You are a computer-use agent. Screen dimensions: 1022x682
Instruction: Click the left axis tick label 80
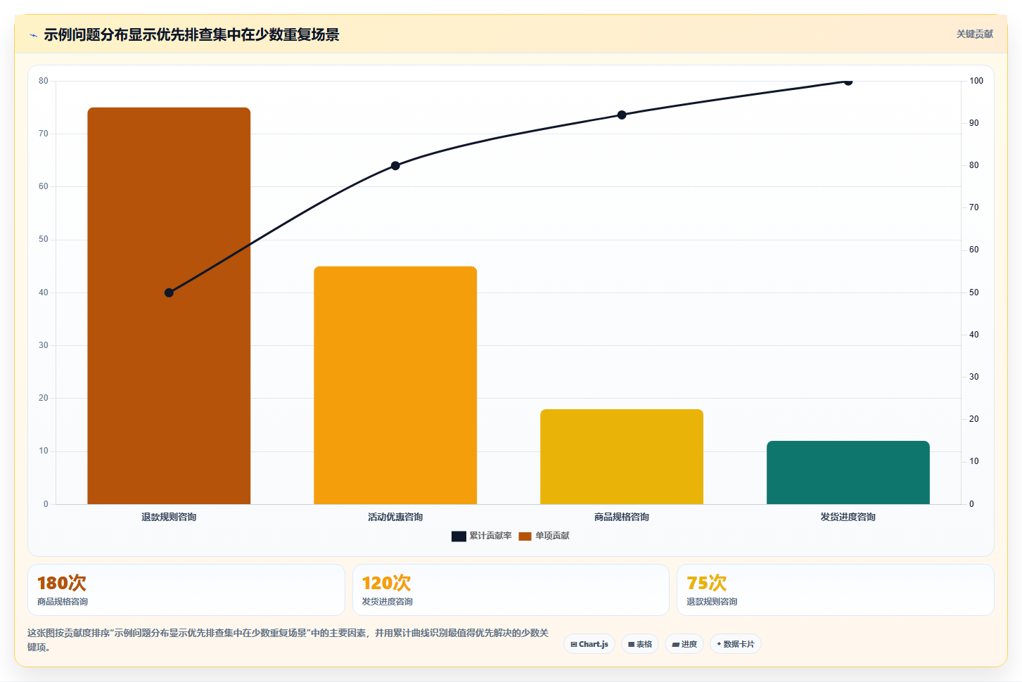tap(44, 81)
